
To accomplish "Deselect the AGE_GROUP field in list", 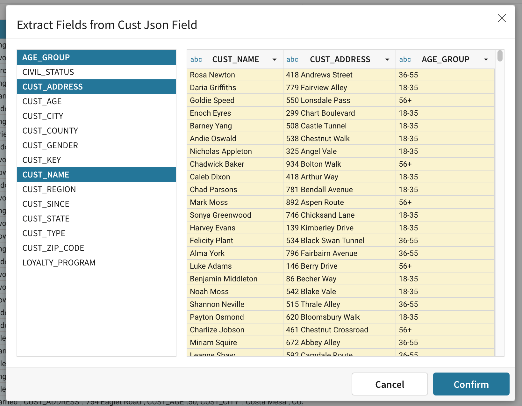I will coord(97,57).
